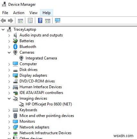The width and height of the screenshot is (137, 139).
Task: Expand the Display adapters chevron
Action: 9,76
